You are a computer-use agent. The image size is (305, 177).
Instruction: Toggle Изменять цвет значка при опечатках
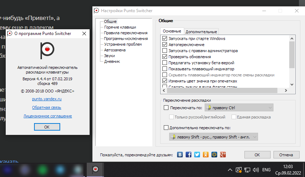pos(165,81)
